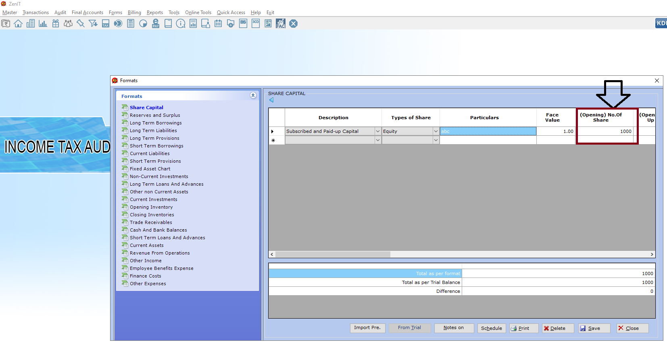Image resolution: width=667 pixels, height=346 pixels.
Task: Select Reserves and Surplus in Formats list
Action: click(x=155, y=115)
